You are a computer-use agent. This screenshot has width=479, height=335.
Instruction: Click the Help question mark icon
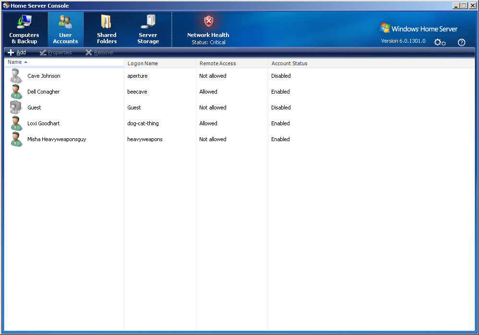461,42
